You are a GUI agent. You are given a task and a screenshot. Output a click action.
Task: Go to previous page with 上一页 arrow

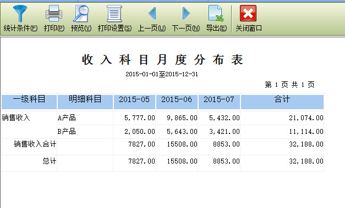[x=152, y=13]
